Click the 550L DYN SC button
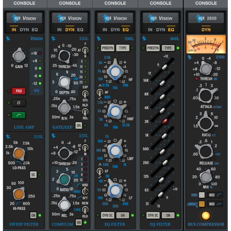The height and width of the screenshot is (231, 231). 107,215
